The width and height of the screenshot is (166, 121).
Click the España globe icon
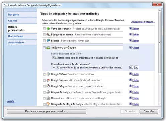tap(48, 40)
